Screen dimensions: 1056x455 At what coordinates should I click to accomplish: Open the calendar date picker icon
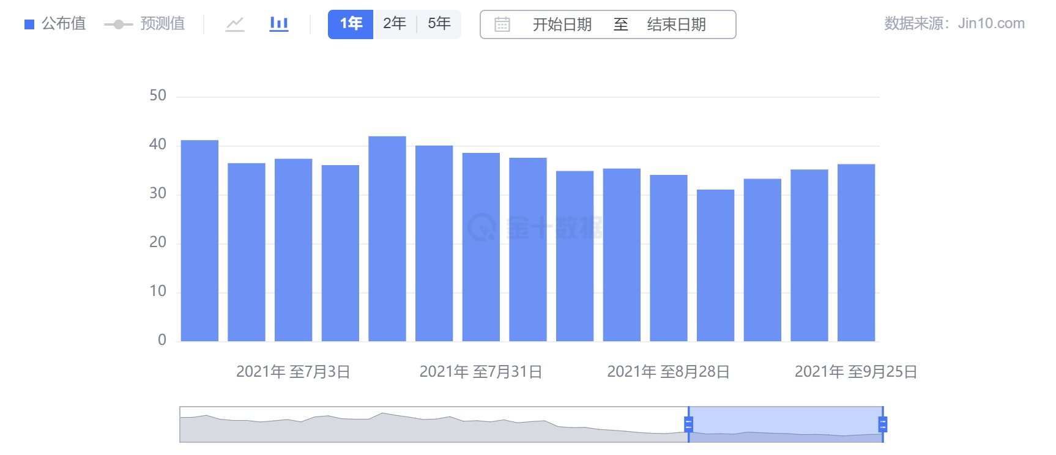(x=502, y=24)
